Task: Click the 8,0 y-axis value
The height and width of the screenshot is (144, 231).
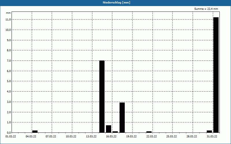Action: 9,50
